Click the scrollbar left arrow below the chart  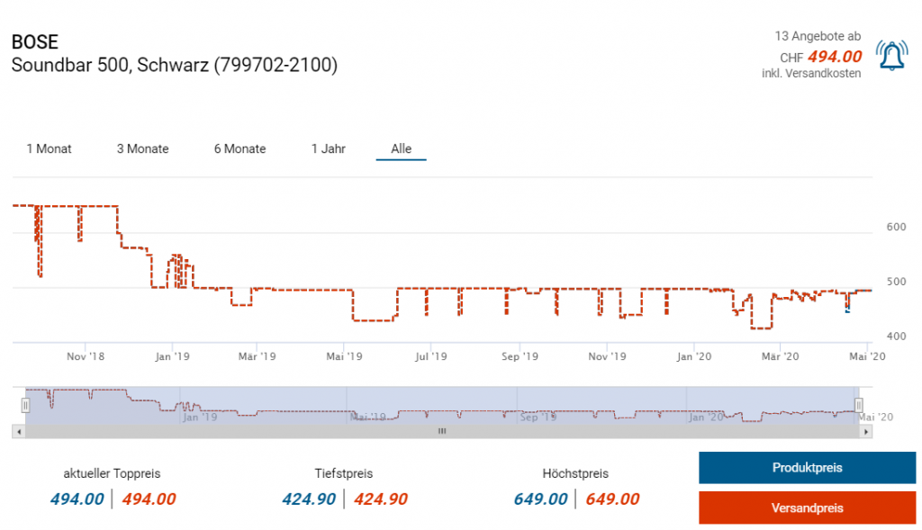click(x=17, y=432)
